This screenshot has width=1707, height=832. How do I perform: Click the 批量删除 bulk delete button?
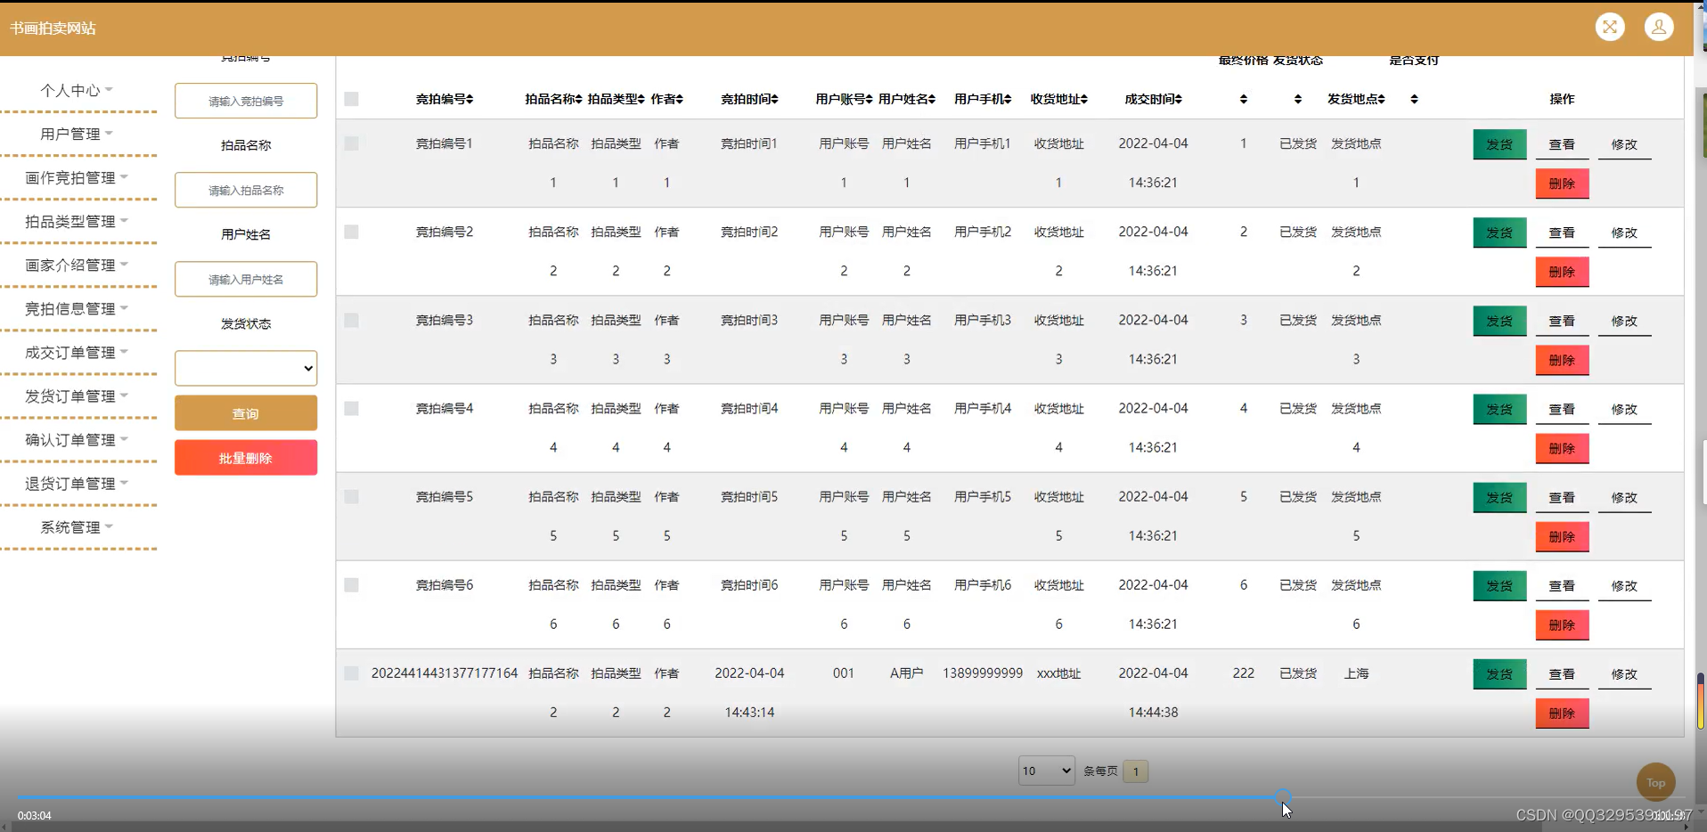point(246,458)
